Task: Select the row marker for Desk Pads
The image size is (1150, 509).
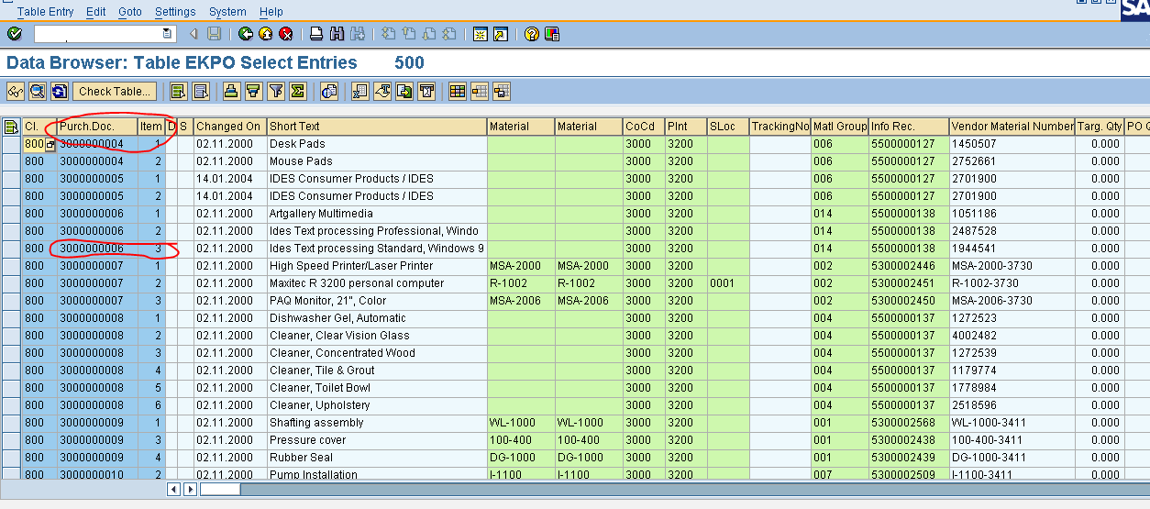Action: pos(11,144)
